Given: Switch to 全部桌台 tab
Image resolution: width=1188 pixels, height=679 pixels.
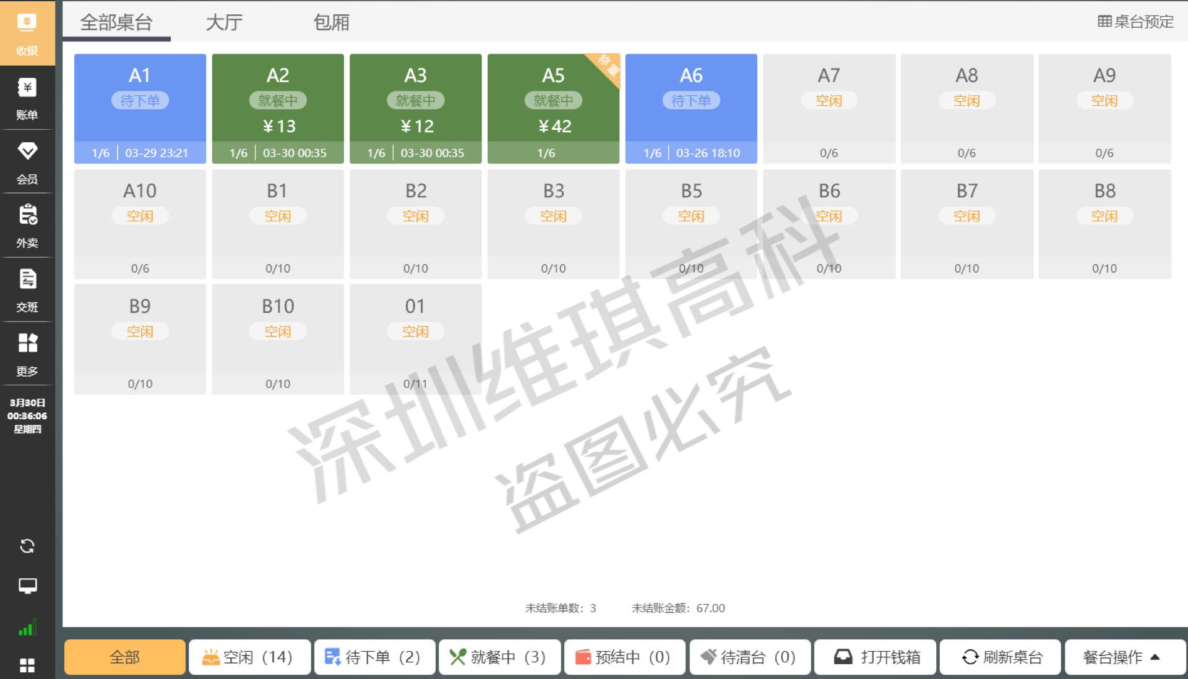Looking at the screenshot, I should [116, 22].
